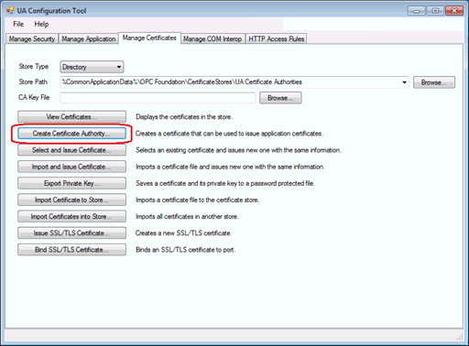Click 'Imports a certificate file to the certificate store' text
This screenshot has width=469, height=346.
pos(197,200)
